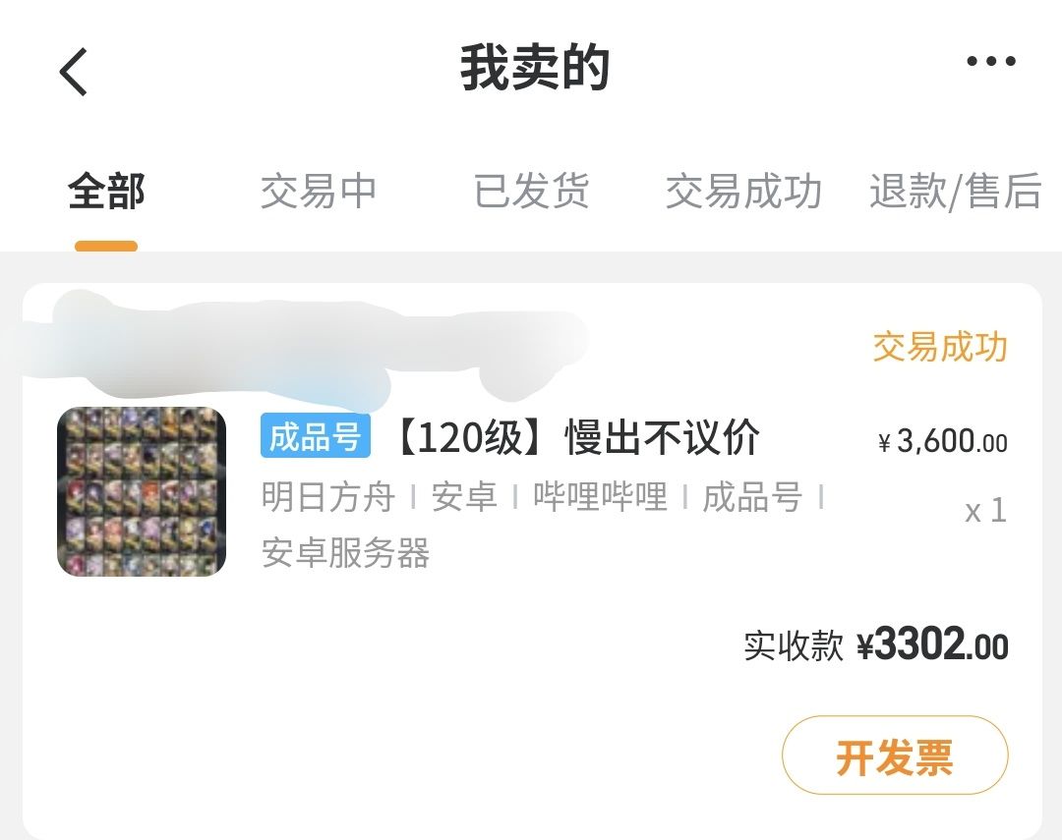Open the 退款/售后 tab
Screen dimensions: 1062x840
[955, 191]
